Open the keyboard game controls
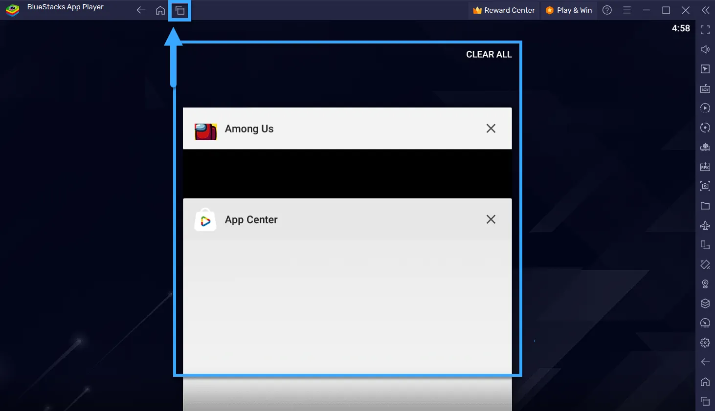Image resolution: width=715 pixels, height=411 pixels. (705, 88)
